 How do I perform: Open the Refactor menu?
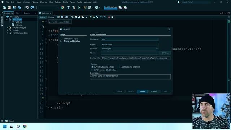click(44, 2)
